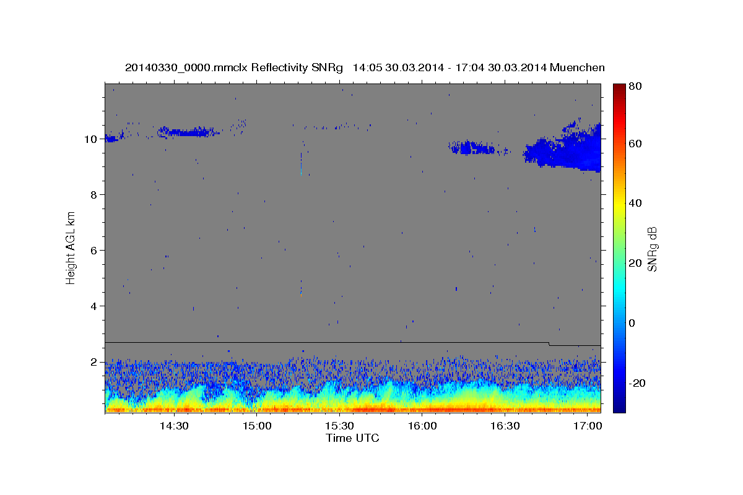Select the 17:00 time tick label
Screen dimensions: 743x495
click(x=588, y=426)
